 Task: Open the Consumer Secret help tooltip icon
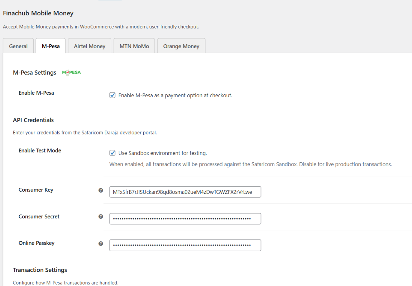pos(101,217)
